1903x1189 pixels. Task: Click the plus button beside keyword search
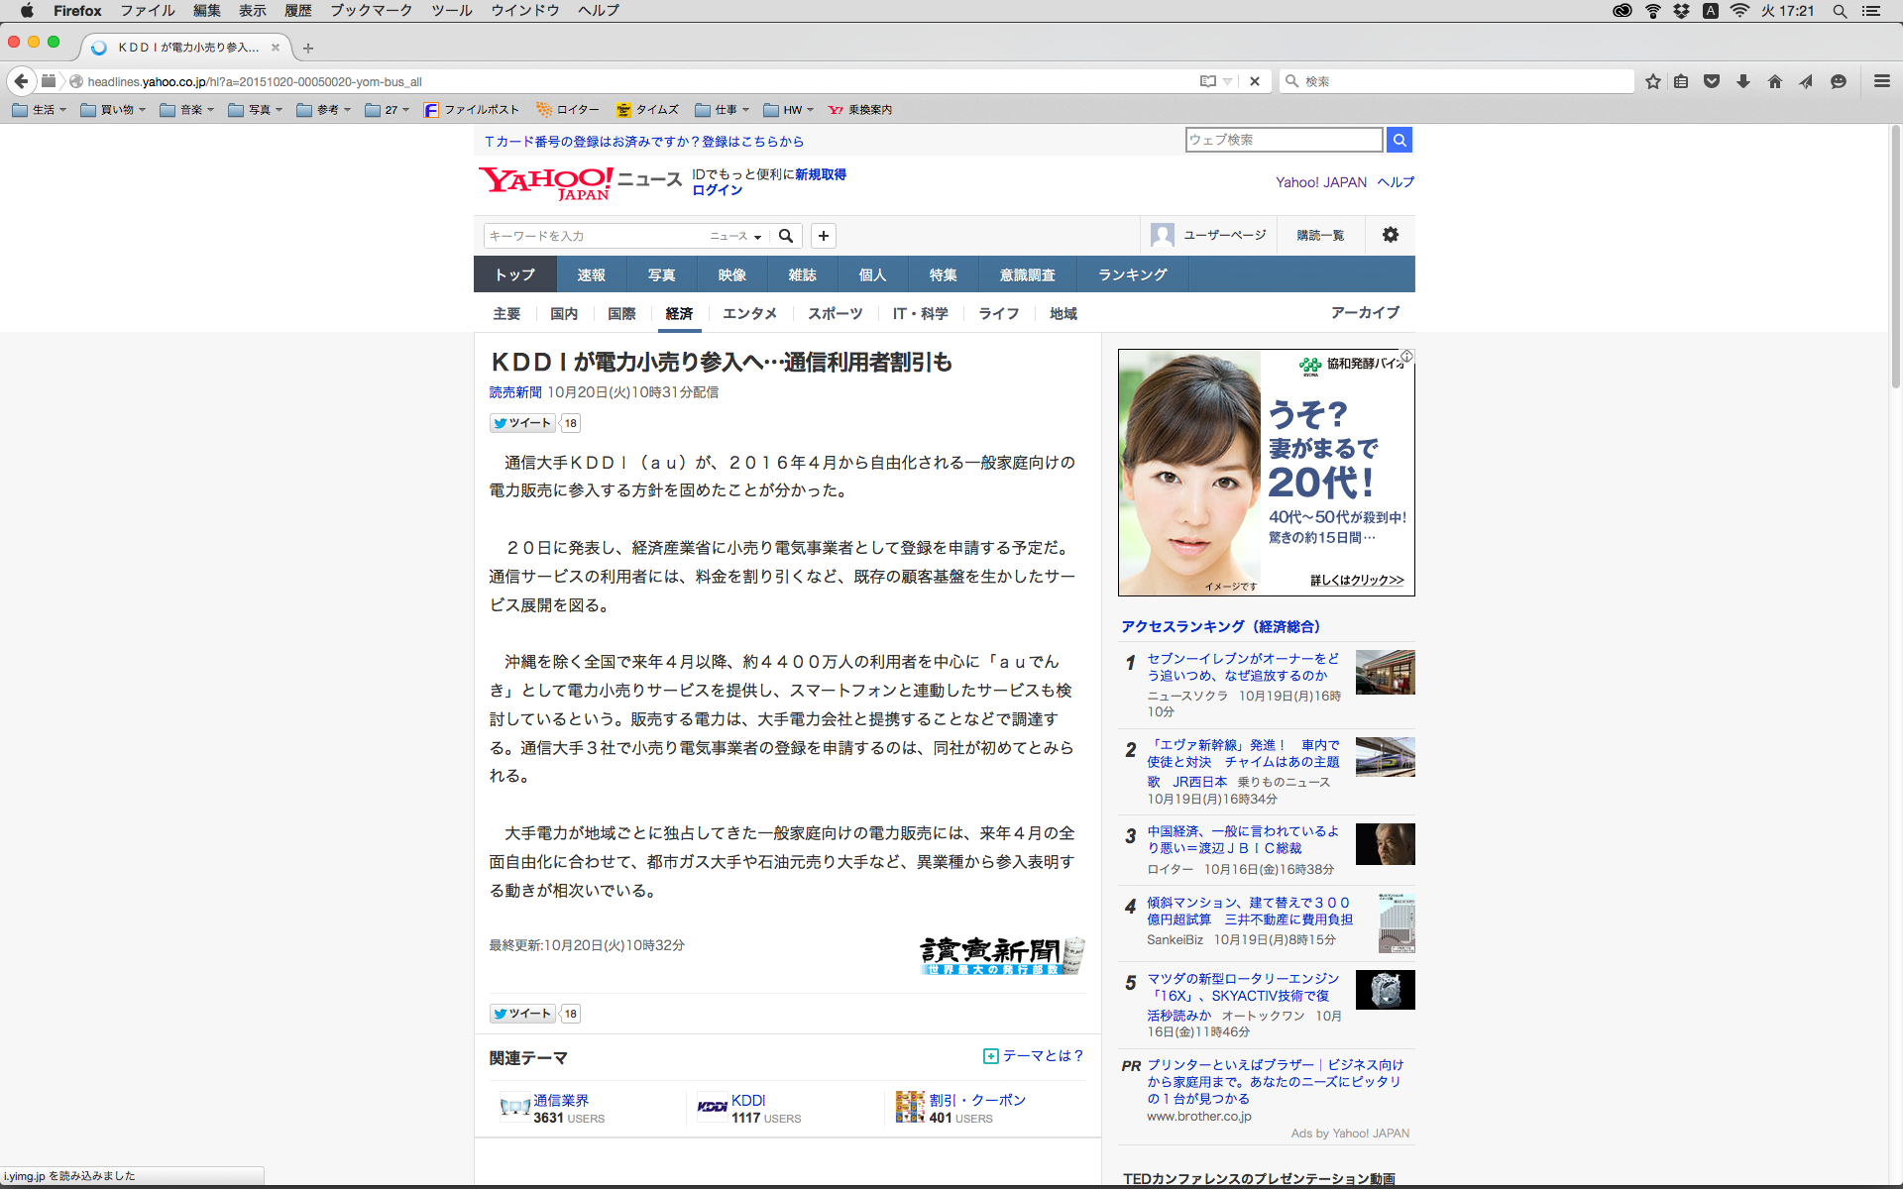[823, 236]
